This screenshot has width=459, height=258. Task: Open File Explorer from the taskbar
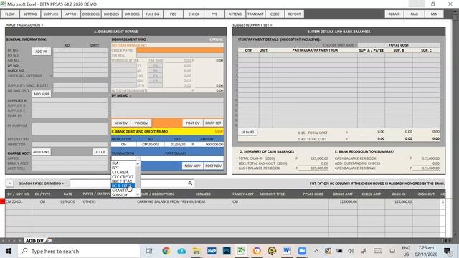click(197, 251)
